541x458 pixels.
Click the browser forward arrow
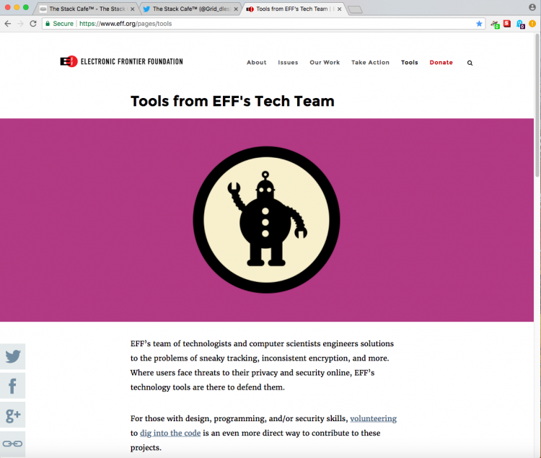click(20, 24)
